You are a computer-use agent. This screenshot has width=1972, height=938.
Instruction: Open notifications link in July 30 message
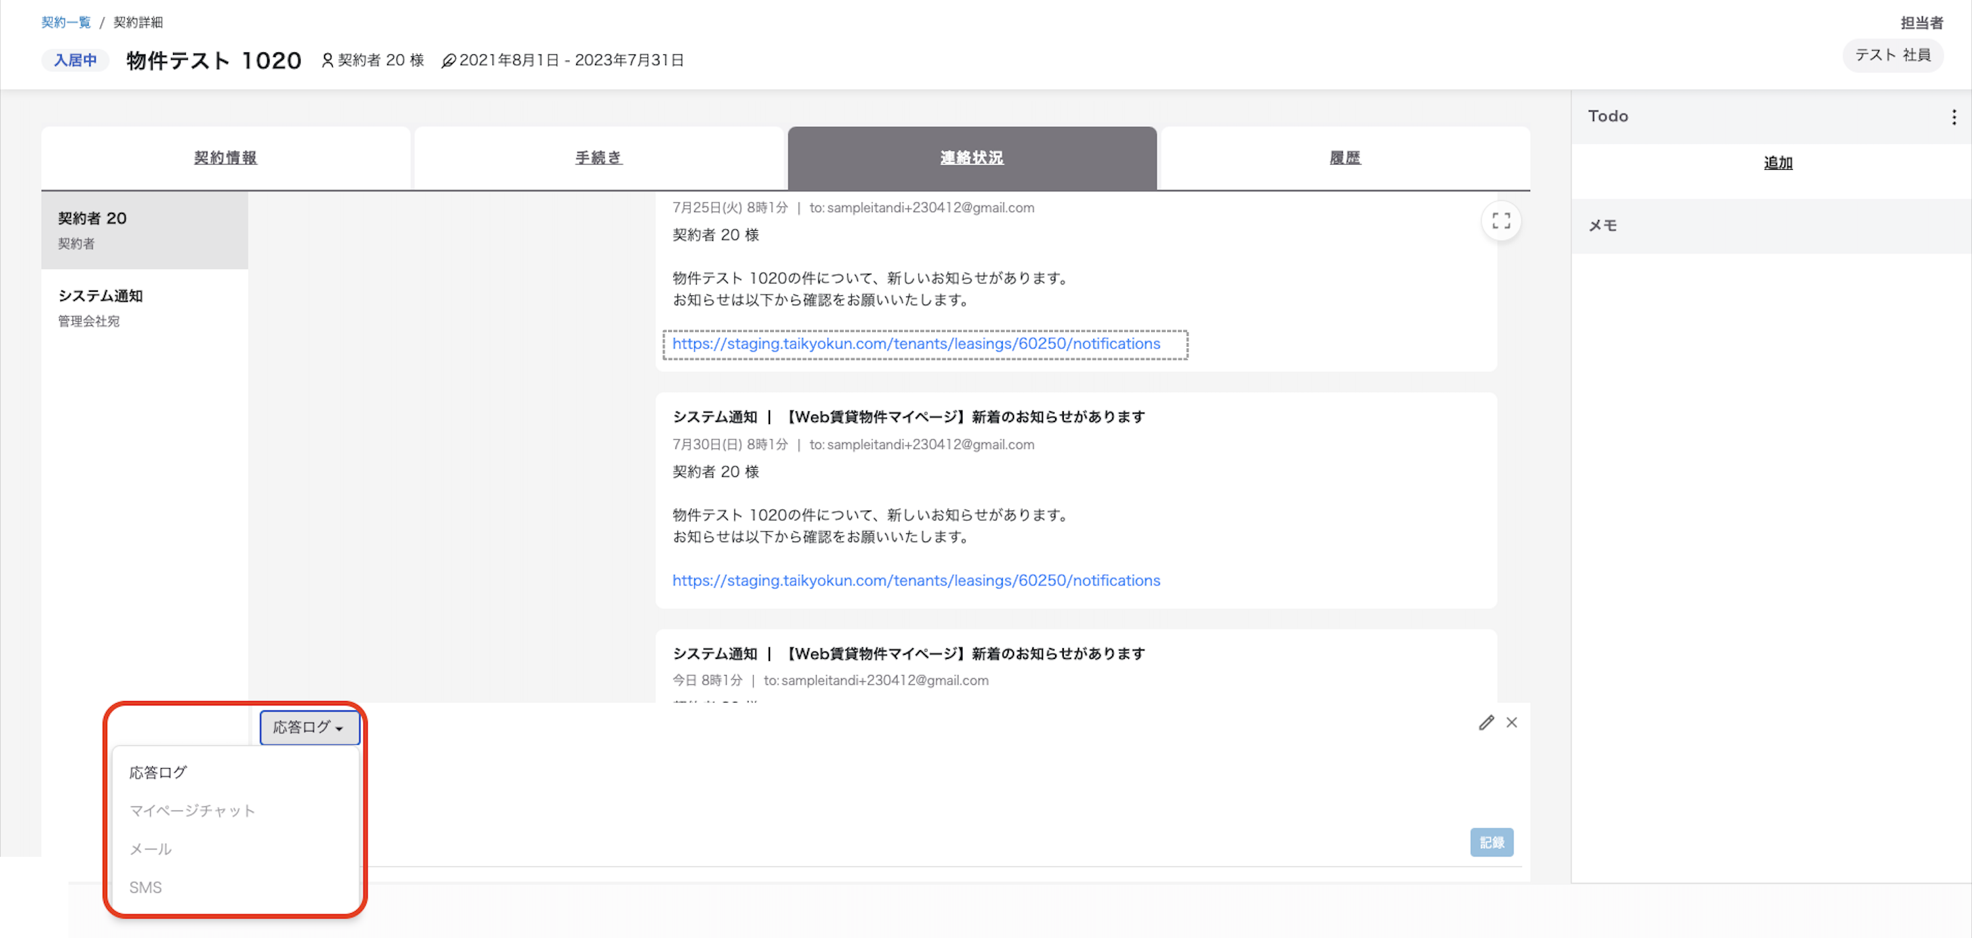[916, 580]
